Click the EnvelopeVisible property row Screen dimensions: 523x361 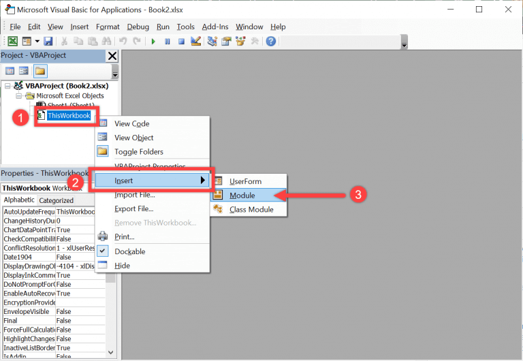coord(54,312)
